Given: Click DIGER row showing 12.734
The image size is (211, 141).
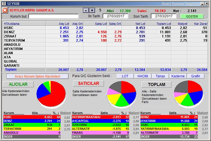Looking at the screenshot, I should (169, 137).
